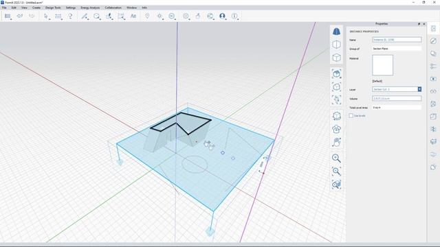Open the Materials palette icon
This screenshot has width=440, height=247.
(x=433, y=41)
